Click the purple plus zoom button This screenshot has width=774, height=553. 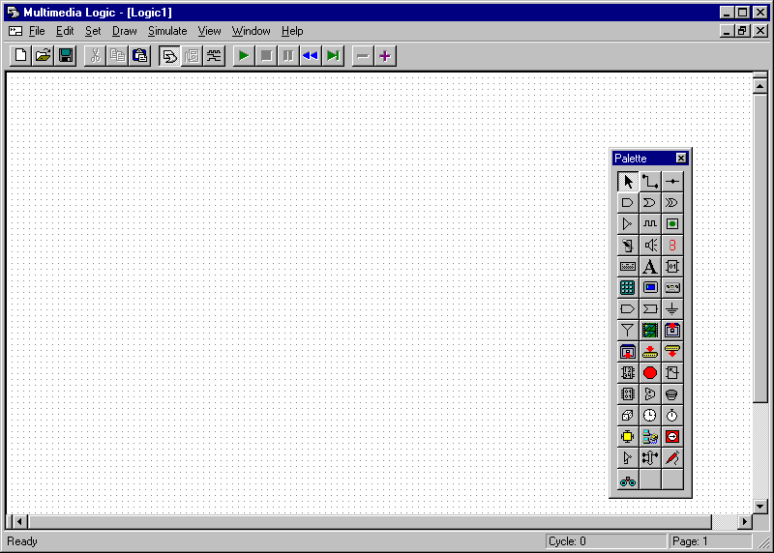pyautogui.click(x=385, y=56)
